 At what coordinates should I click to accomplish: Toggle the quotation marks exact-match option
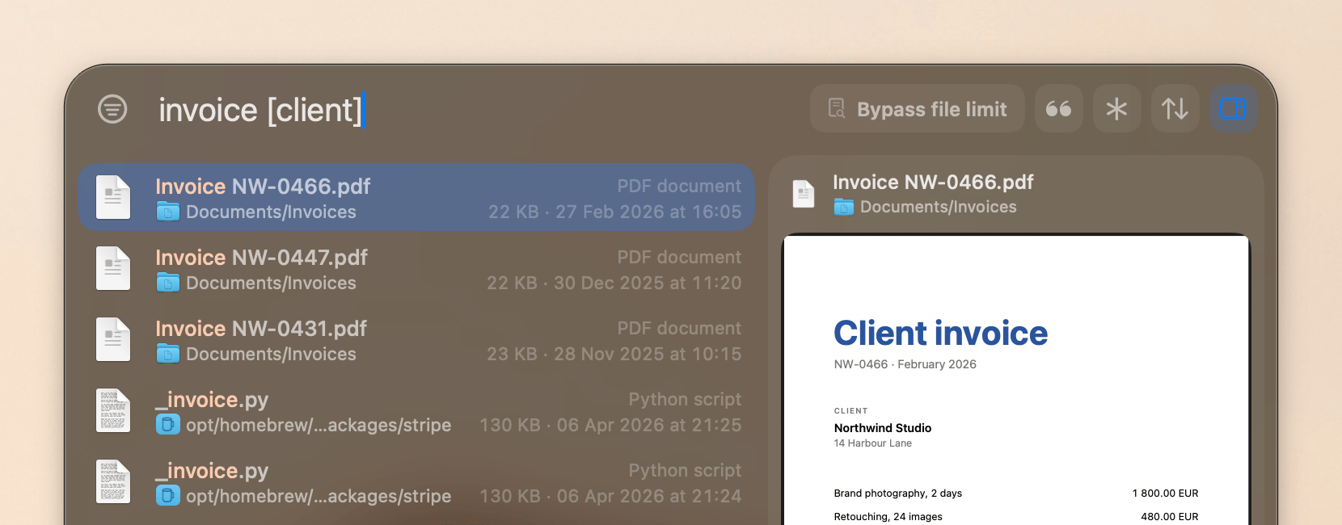[1059, 108]
